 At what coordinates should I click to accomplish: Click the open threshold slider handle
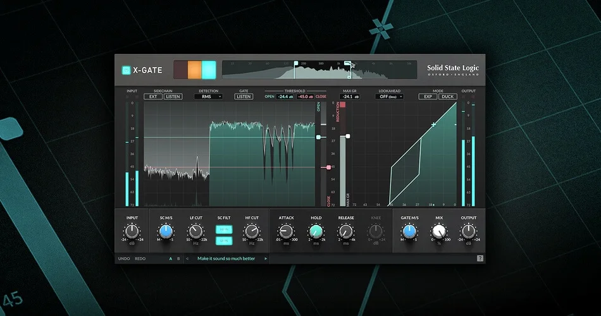coord(318,137)
